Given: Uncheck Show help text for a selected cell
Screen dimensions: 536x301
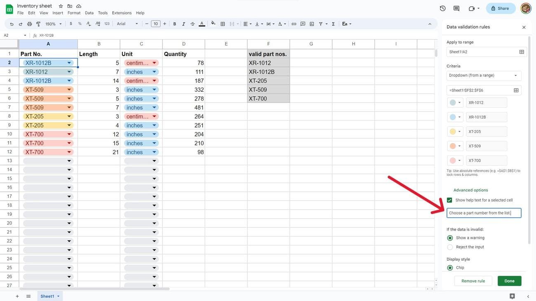Looking at the screenshot, I should pos(449,200).
